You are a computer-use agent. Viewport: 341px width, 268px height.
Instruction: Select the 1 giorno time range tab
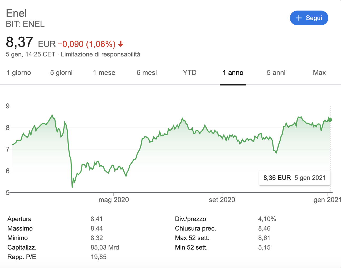tap(19, 73)
